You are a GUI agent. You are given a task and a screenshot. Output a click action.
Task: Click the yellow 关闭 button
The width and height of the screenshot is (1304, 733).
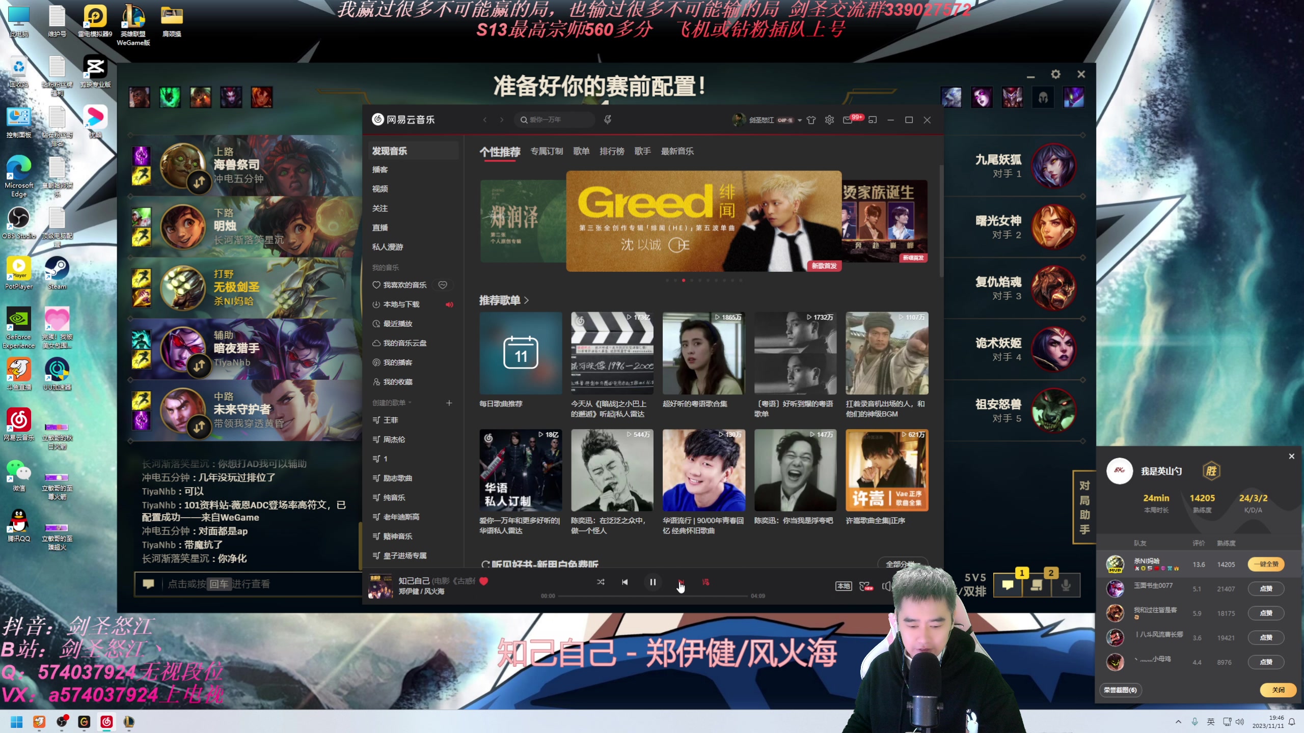coord(1278,690)
